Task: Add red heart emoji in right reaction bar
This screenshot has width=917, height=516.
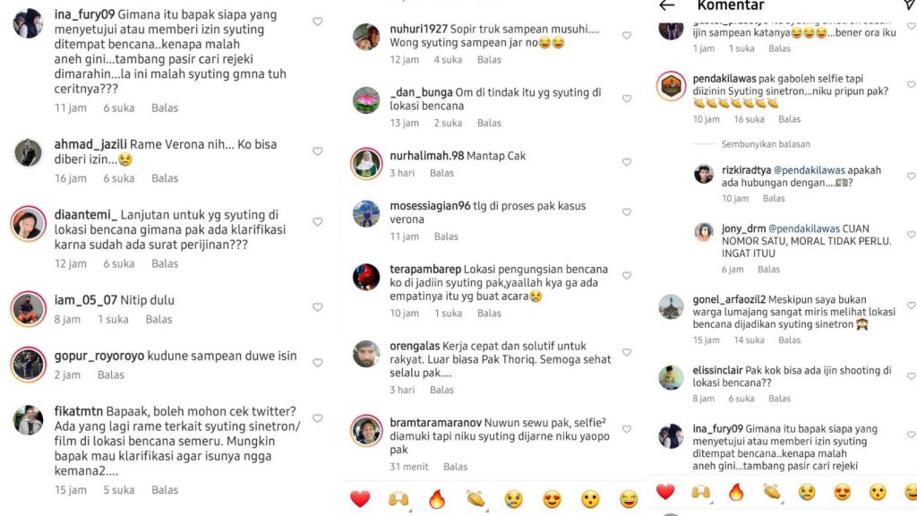Action: pyautogui.click(x=665, y=492)
